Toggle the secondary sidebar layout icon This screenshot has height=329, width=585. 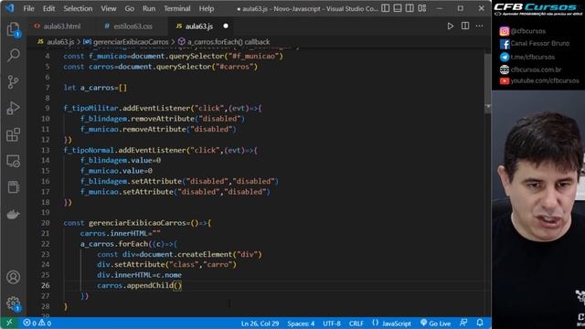click(409, 8)
